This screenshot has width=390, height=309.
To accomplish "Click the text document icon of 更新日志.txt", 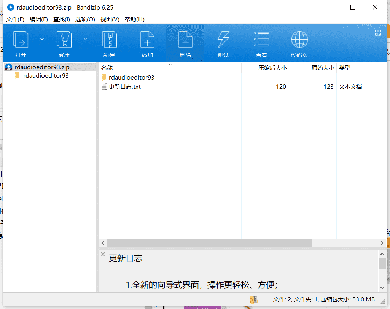I will [104, 87].
